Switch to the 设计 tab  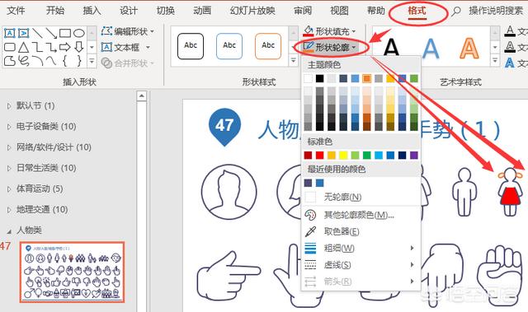[x=129, y=11]
